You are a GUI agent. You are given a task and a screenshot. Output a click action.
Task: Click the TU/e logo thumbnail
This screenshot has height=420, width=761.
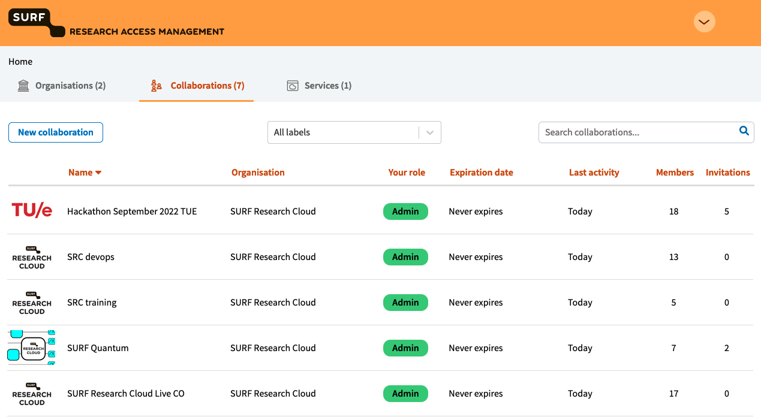point(32,211)
